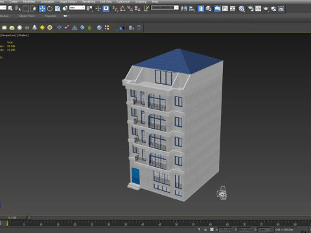Click the Select and Place tool icon
Screen dimensions: 311x233
pos(65,8)
